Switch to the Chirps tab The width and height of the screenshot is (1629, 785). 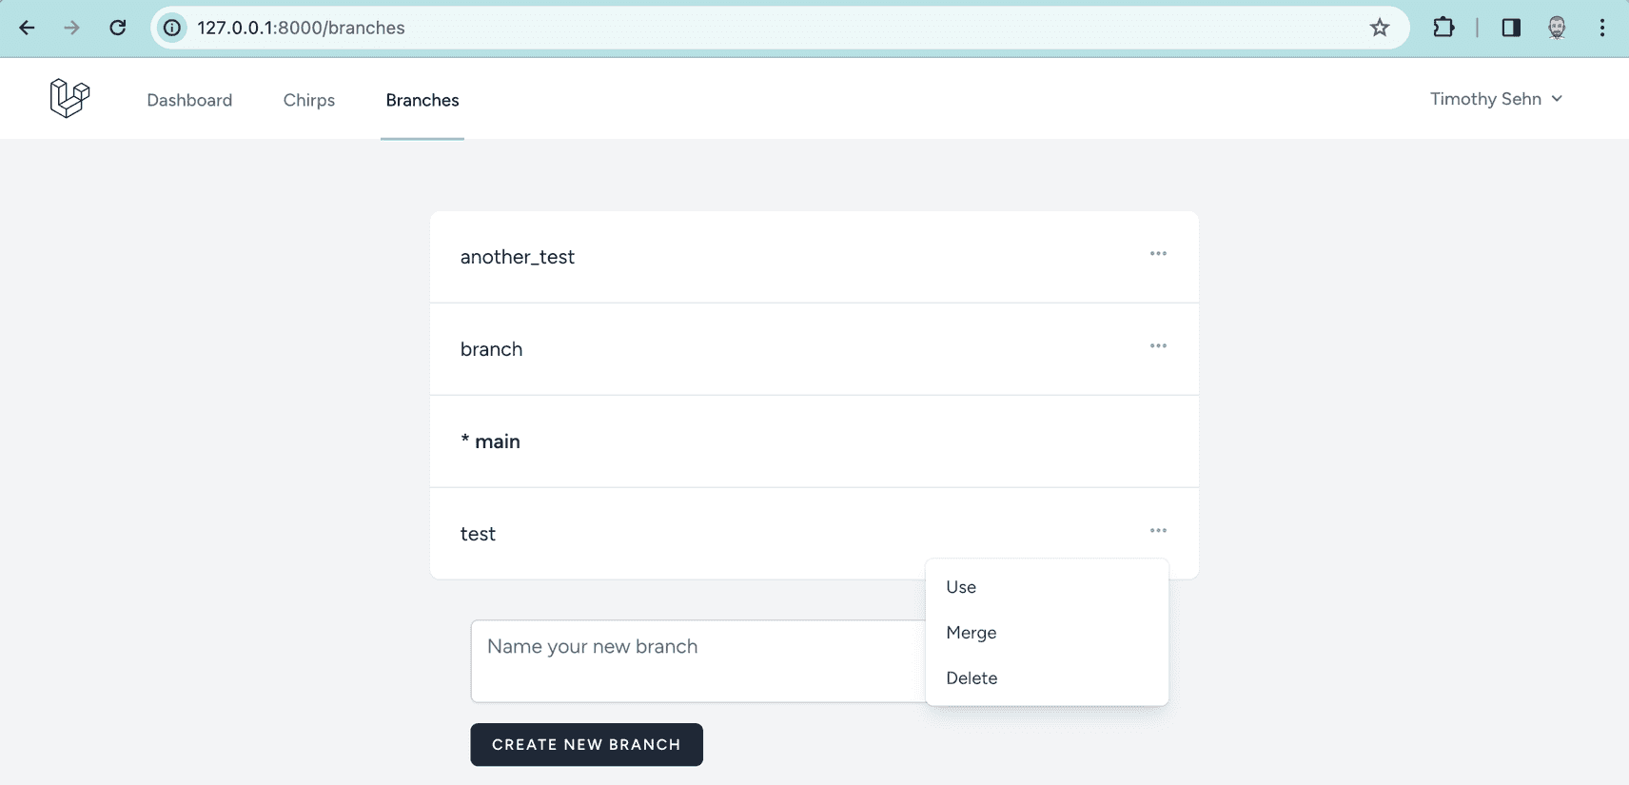click(x=309, y=100)
